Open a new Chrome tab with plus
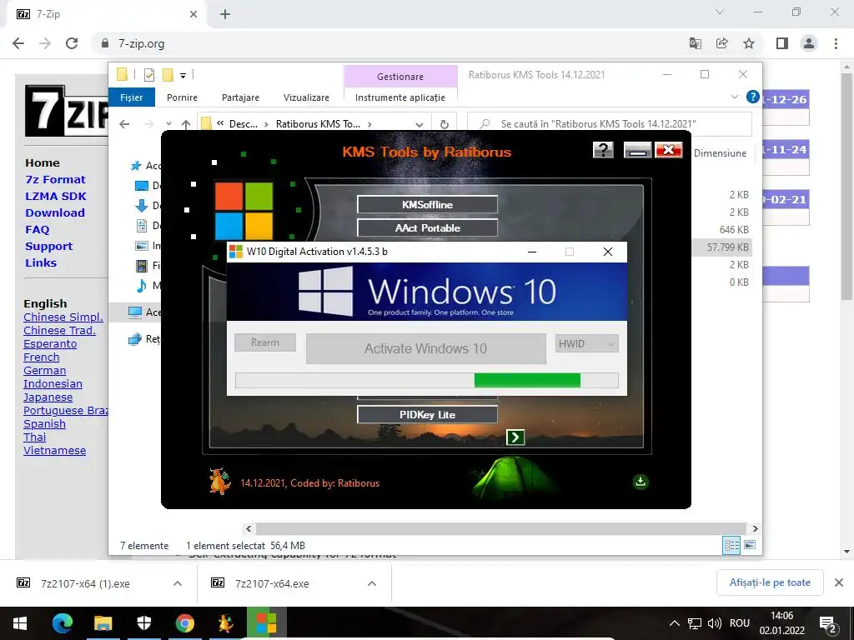The height and width of the screenshot is (640, 854). (x=225, y=14)
